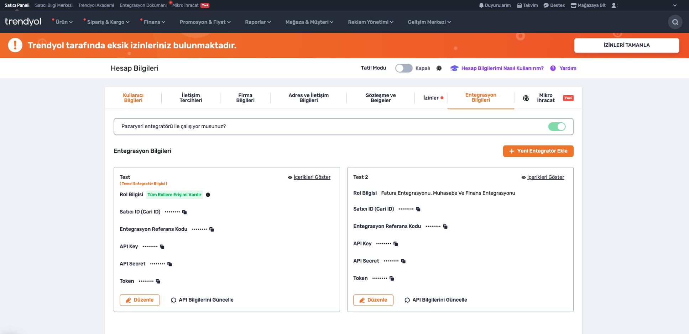The height and width of the screenshot is (334, 689).
Task: Expand Gelişim Merkezi menu
Action: [x=429, y=22]
